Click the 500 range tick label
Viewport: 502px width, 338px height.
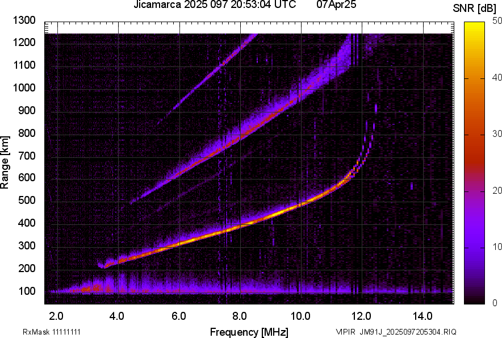[x=27, y=200]
